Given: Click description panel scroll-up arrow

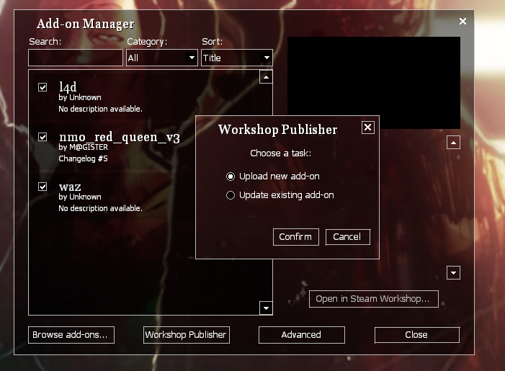Looking at the screenshot, I should pos(453,143).
